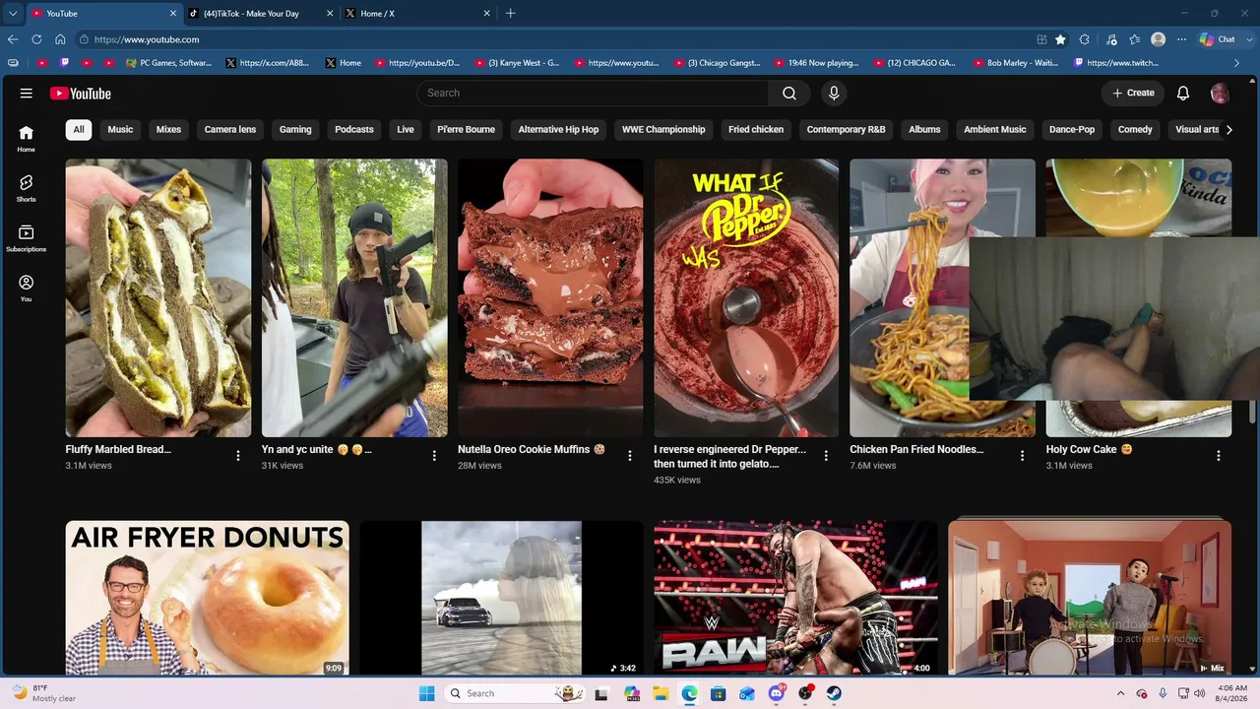Open the WWE RAW wrestling video thumbnail
Image resolution: width=1260 pixels, height=709 pixels.
click(x=795, y=598)
